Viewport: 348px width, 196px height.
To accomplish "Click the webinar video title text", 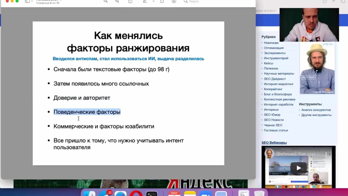I will point(297,154).
